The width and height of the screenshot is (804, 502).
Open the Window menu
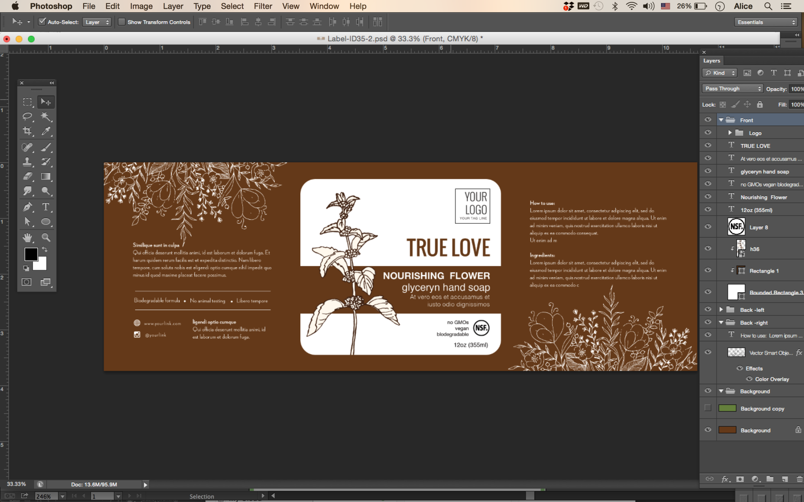pyautogui.click(x=324, y=6)
